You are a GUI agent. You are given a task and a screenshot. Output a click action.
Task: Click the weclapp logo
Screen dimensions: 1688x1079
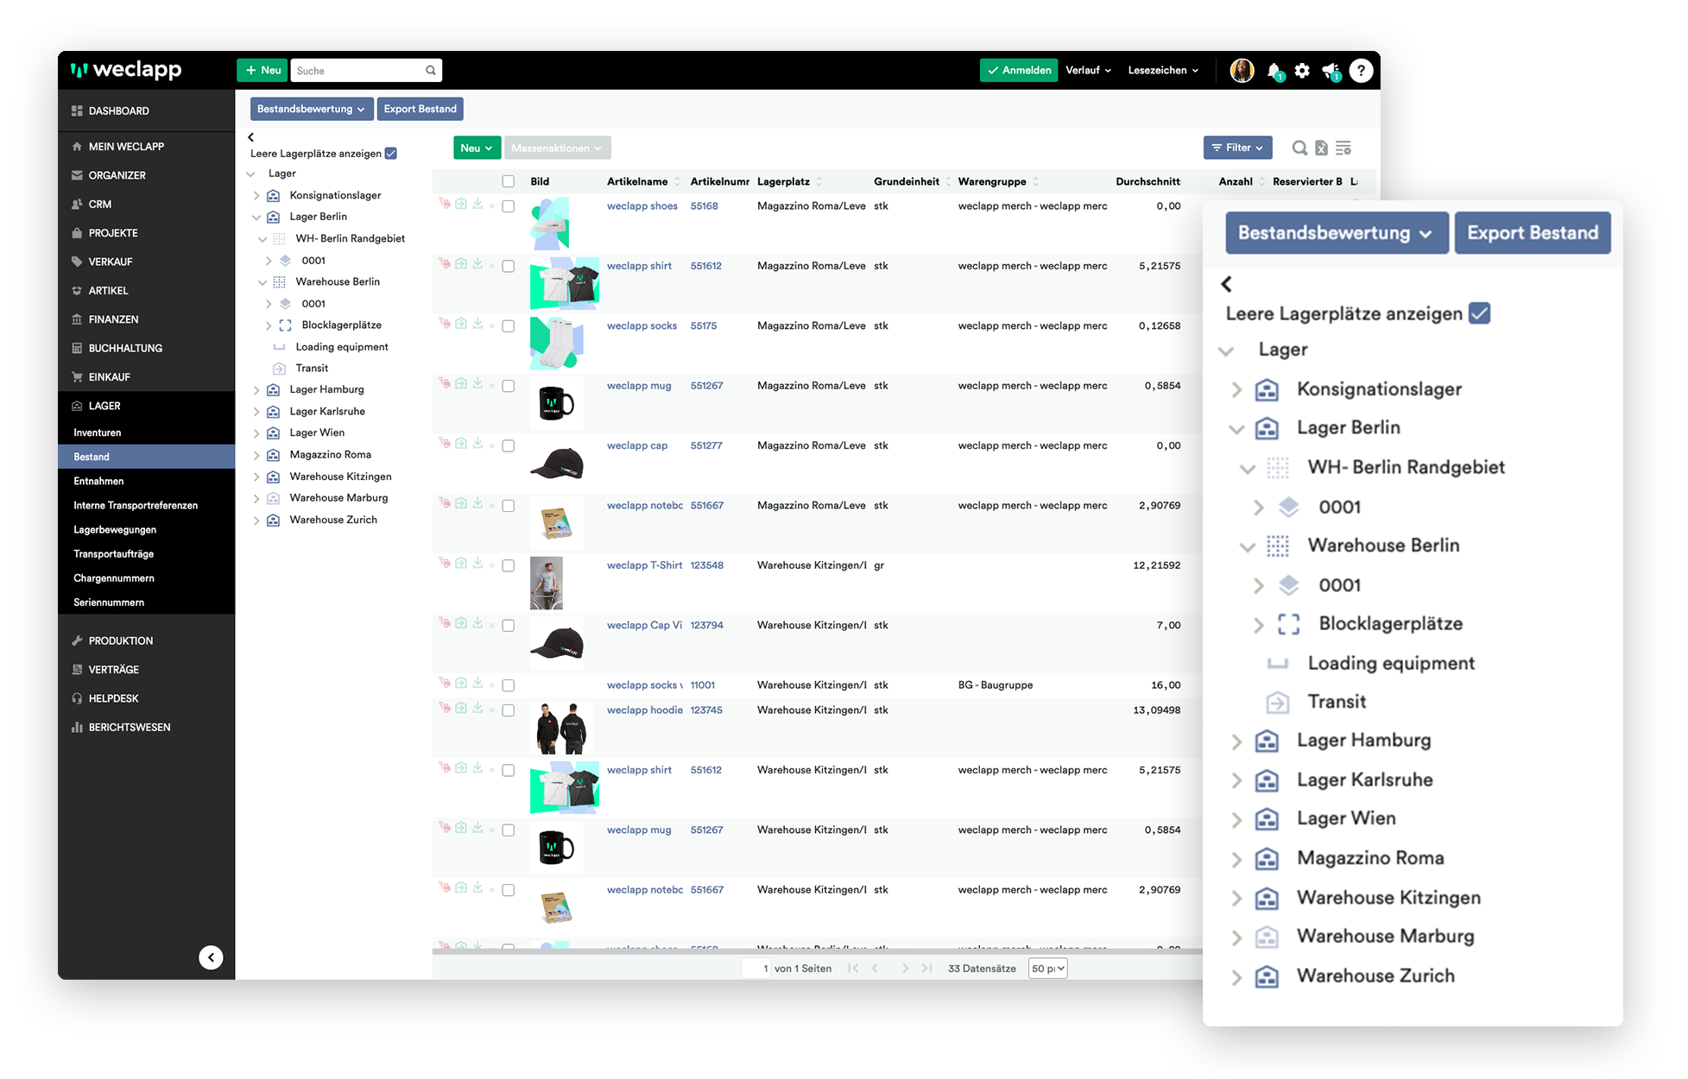(126, 70)
